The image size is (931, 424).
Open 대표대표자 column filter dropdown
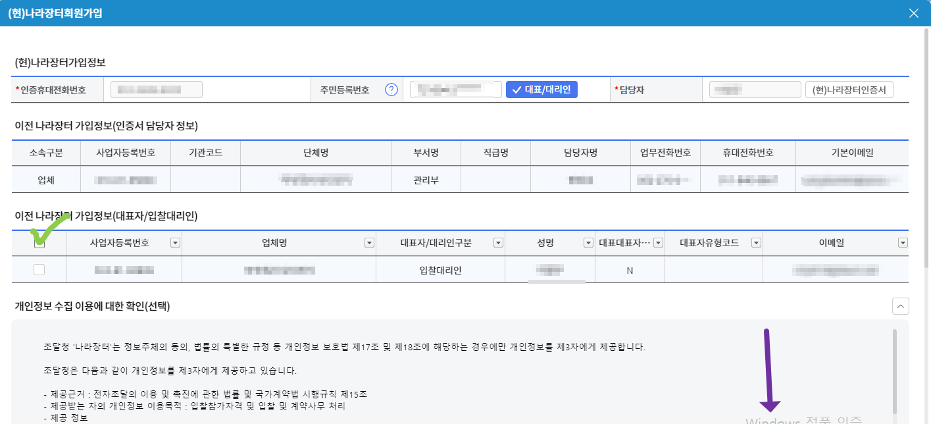(657, 243)
